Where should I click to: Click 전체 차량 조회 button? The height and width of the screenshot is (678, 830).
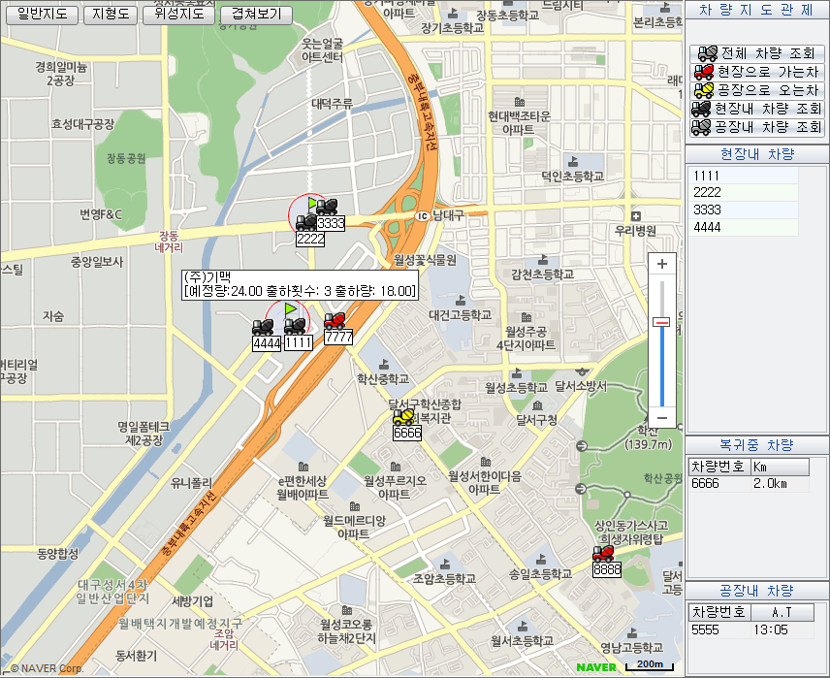click(x=757, y=53)
